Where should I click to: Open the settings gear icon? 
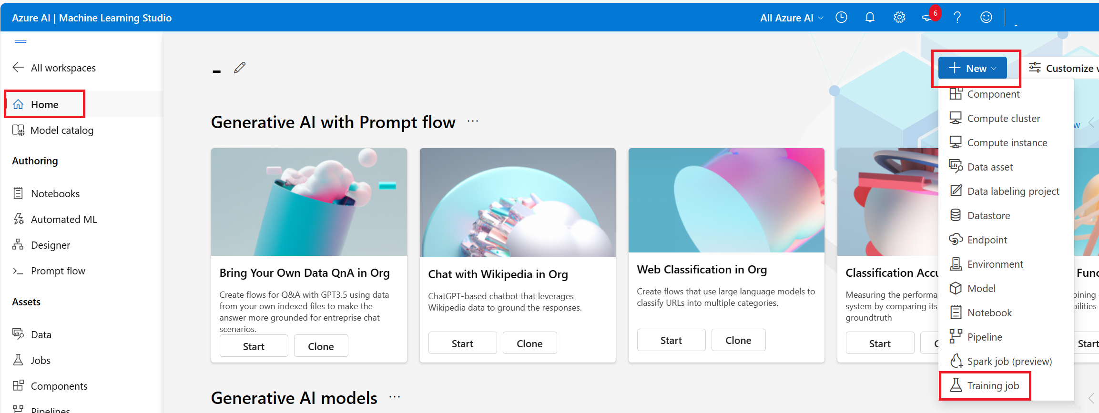(x=899, y=18)
